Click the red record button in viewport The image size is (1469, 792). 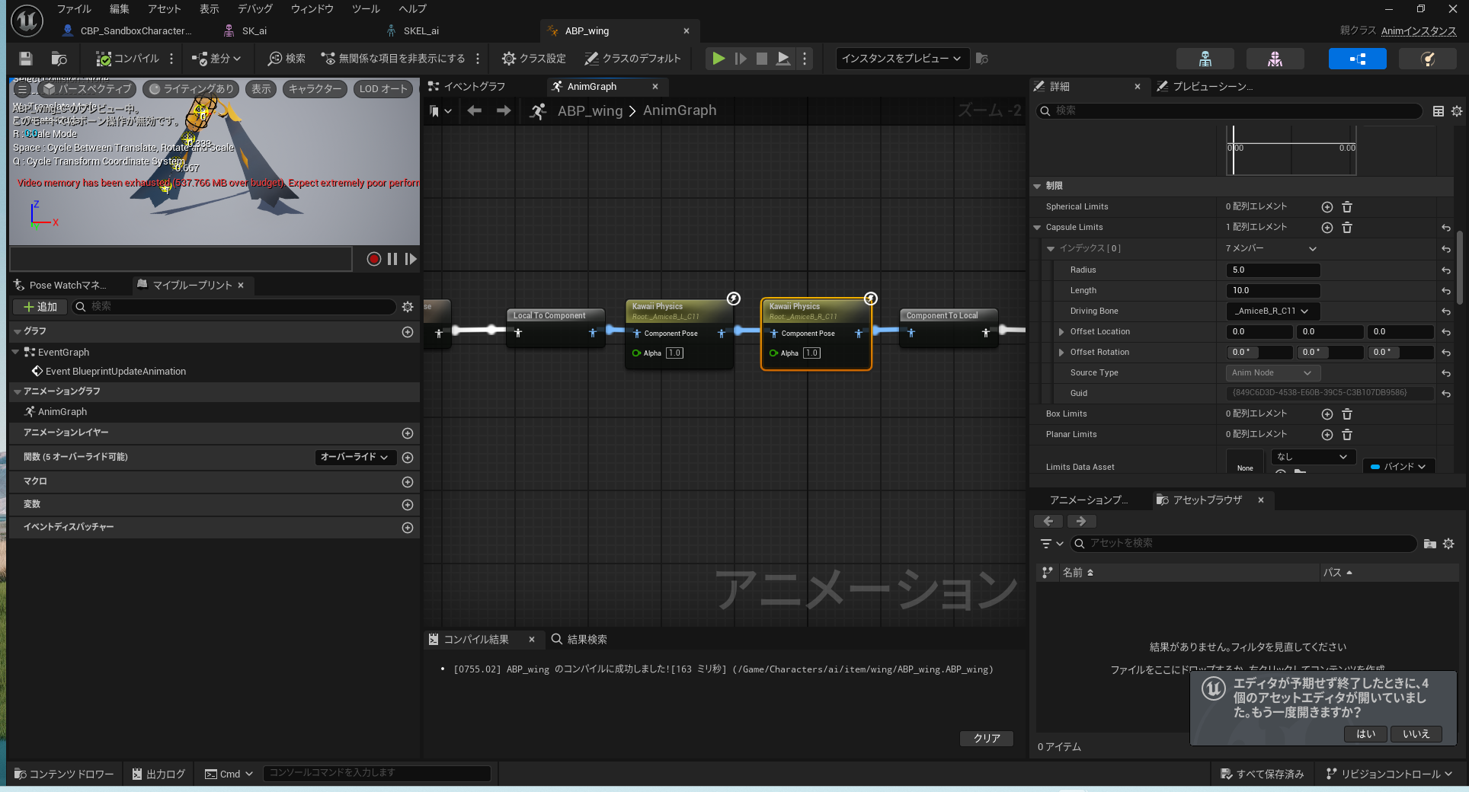point(373,259)
